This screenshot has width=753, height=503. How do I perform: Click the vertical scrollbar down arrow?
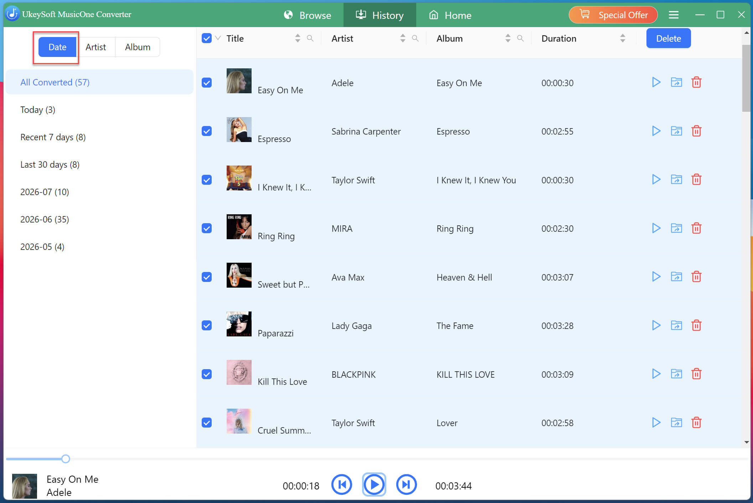[747, 442]
